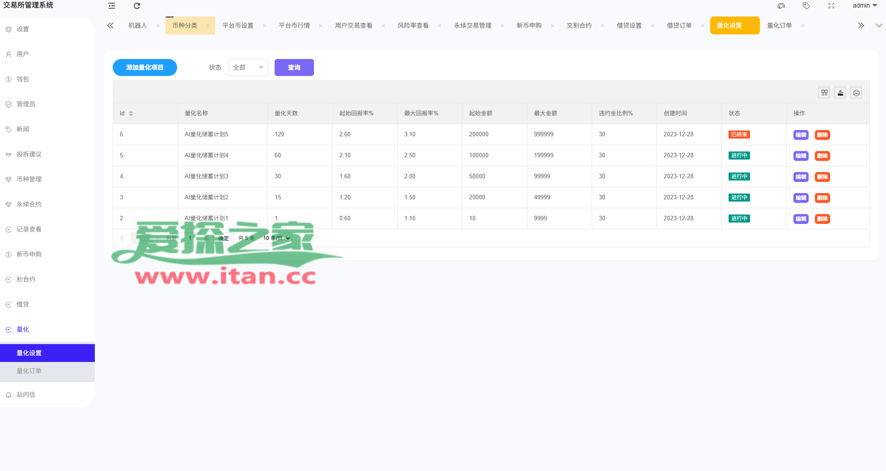886x471 pixels.
Task: Click the 添加量化项目 button
Action: (x=144, y=67)
